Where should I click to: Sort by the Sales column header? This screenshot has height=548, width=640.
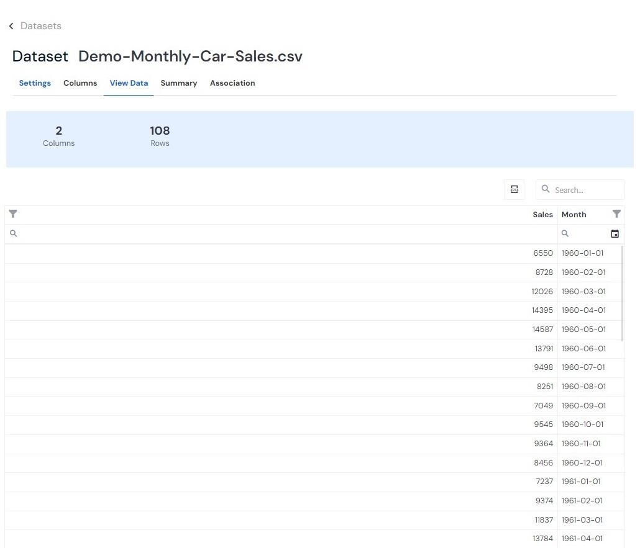tap(542, 215)
